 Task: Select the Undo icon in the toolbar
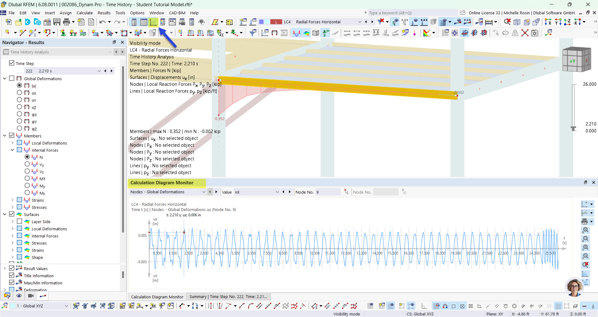click(102, 22)
